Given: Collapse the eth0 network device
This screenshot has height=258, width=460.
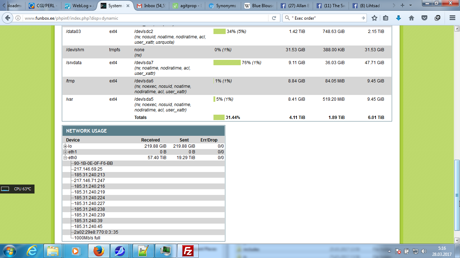Looking at the screenshot, I should tap(65, 158).
